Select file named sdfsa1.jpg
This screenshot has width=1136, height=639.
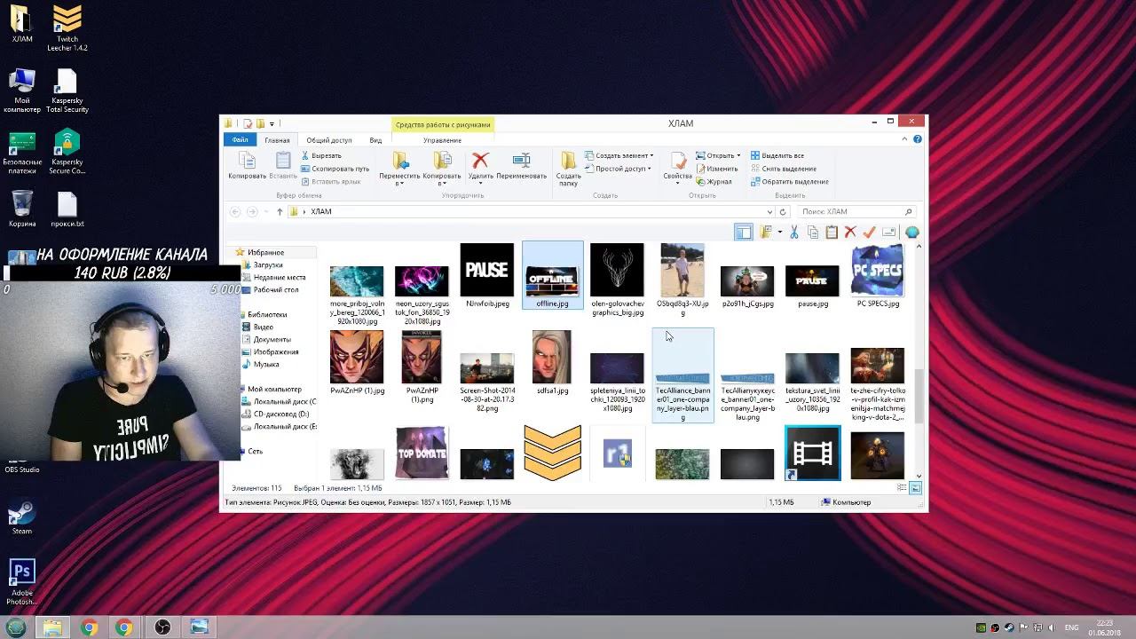click(552, 362)
